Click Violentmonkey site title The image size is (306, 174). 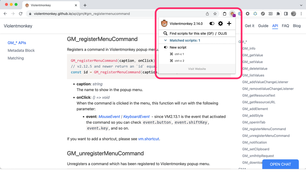click(x=18, y=26)
